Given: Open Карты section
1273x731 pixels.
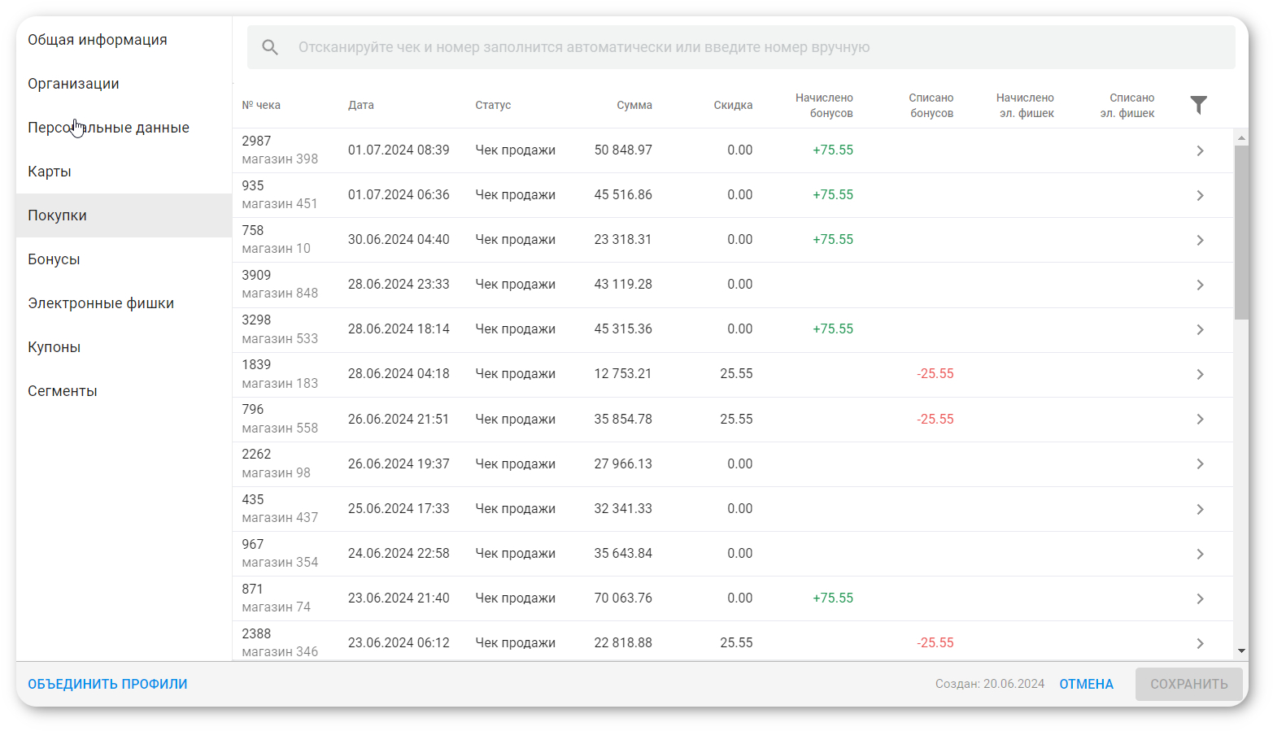Looking at the screenshot, I should point(124,172).
